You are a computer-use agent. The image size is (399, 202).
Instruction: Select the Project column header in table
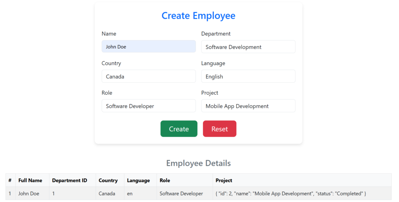[302, 180]
